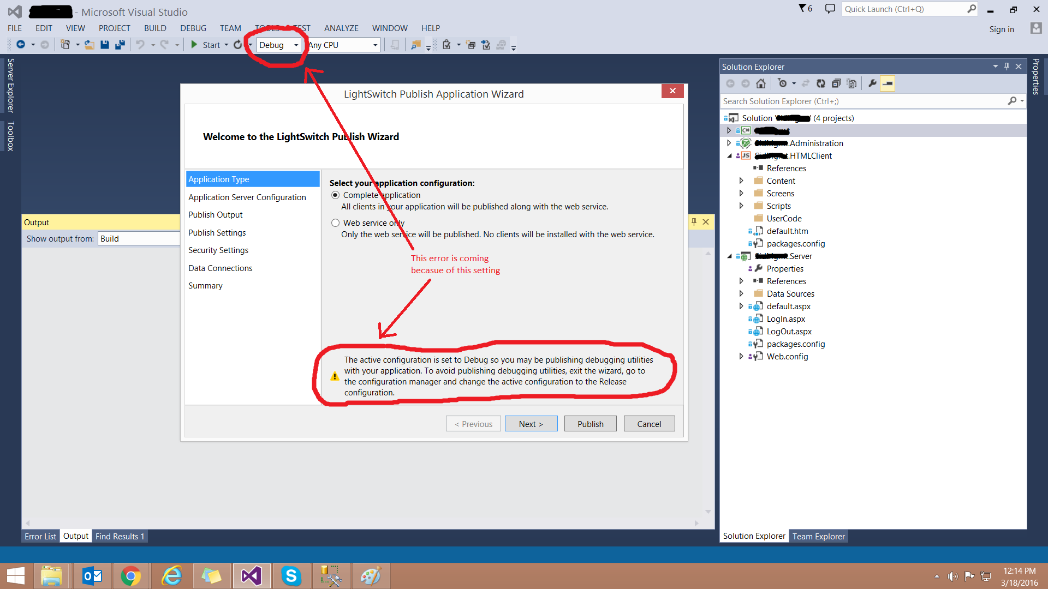Switch to the Find Results 1 tab
The width and height of the screenshot is (1048, 589).
[x=120, y=536]
